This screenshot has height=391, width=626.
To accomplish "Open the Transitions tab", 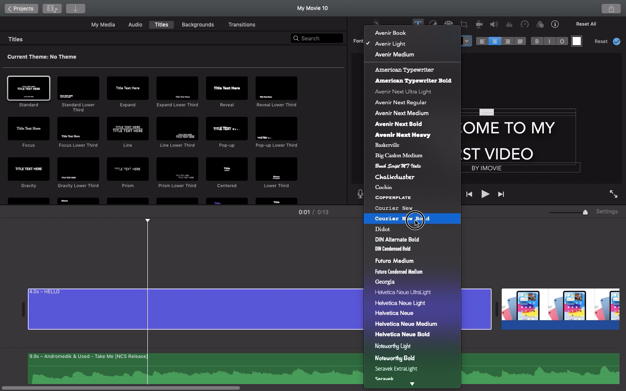I will pos(242,25).
